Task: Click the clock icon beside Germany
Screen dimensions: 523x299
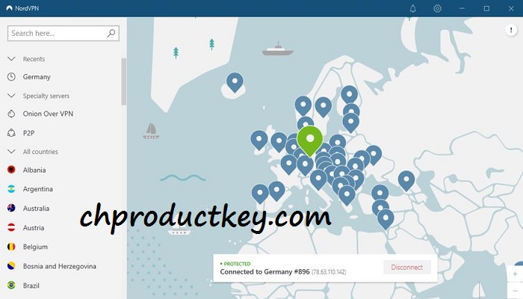Action: click(x=11, y=77)
